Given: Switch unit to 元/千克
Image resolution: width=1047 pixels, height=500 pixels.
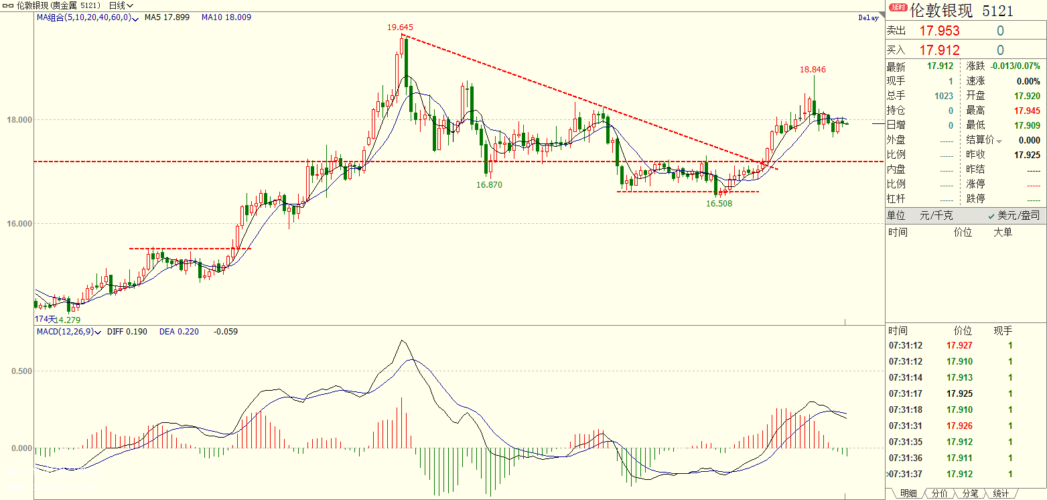Looking at the screenshot, I should pos(938,215).
